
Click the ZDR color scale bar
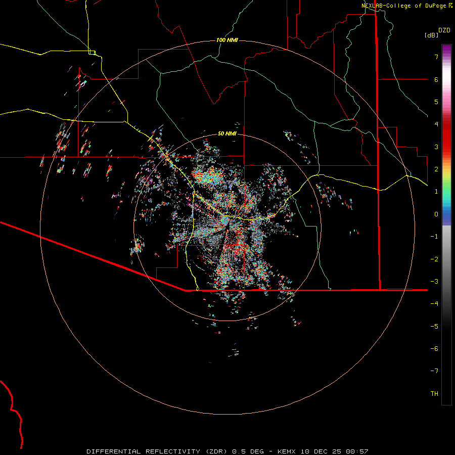(446, 224)
